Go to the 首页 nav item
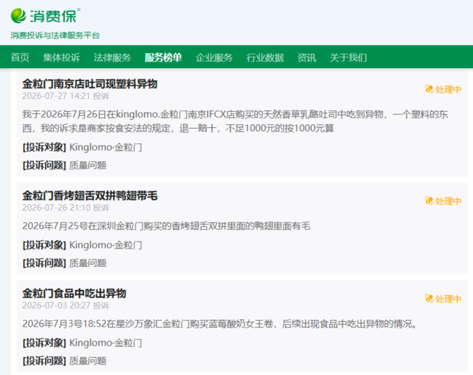This screenshot has width=473, height=375. click(20, 58)
